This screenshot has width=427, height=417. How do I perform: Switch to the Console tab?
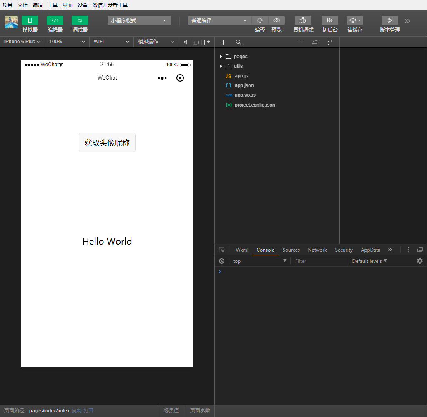(266, 250)
